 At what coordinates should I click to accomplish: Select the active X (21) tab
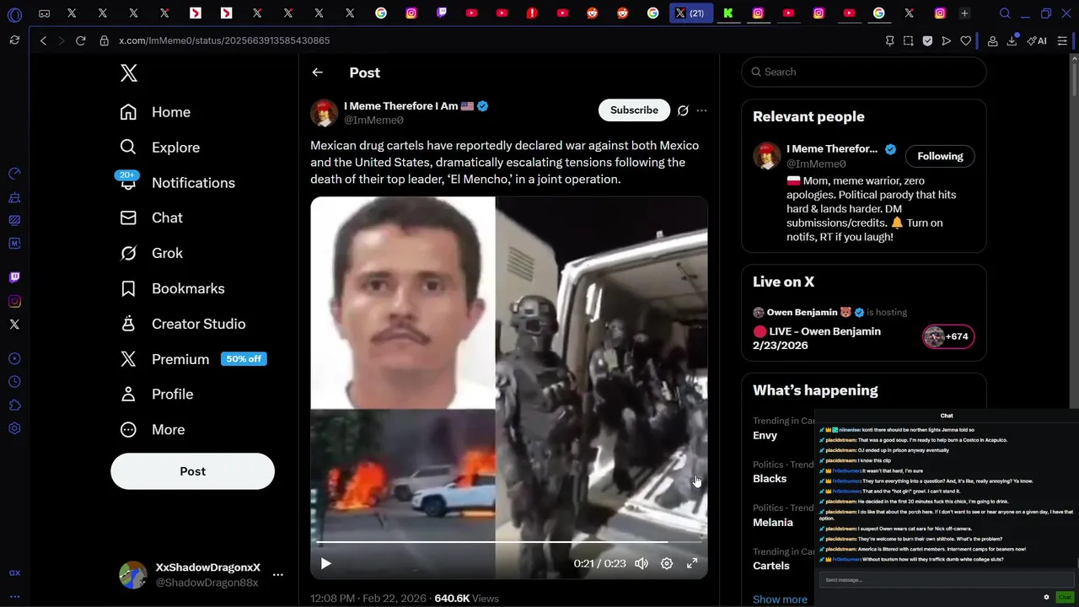tap(690, 13)
